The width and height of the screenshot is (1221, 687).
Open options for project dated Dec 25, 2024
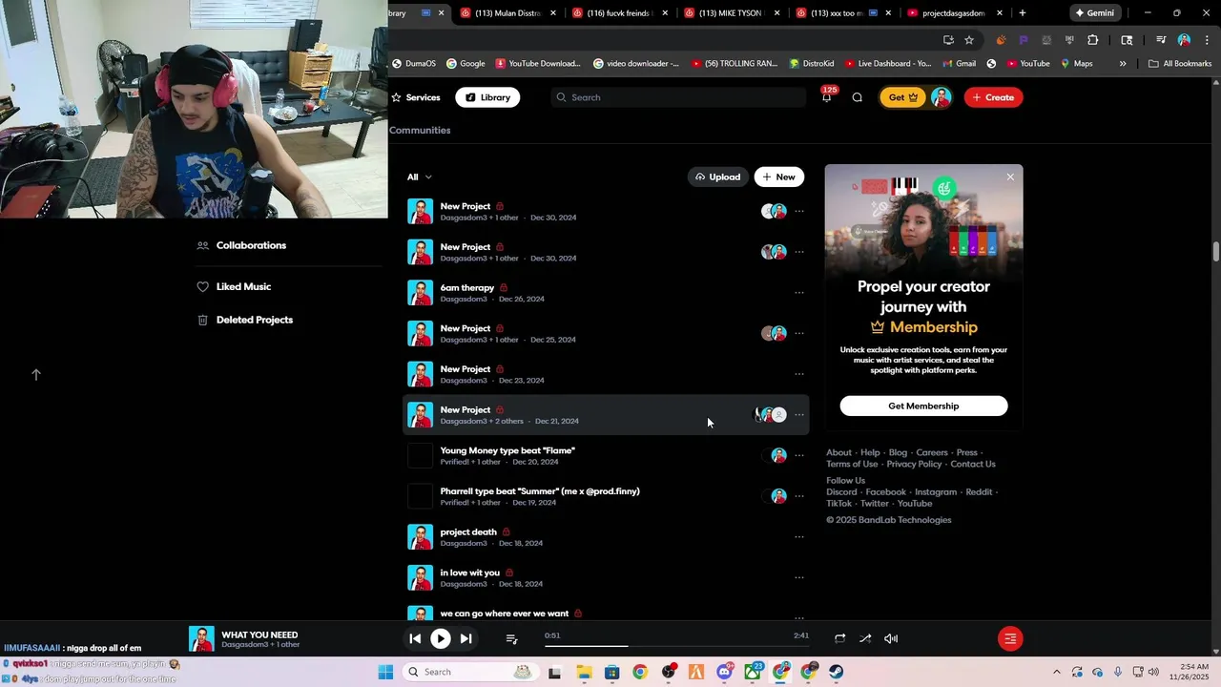(799, 333)
